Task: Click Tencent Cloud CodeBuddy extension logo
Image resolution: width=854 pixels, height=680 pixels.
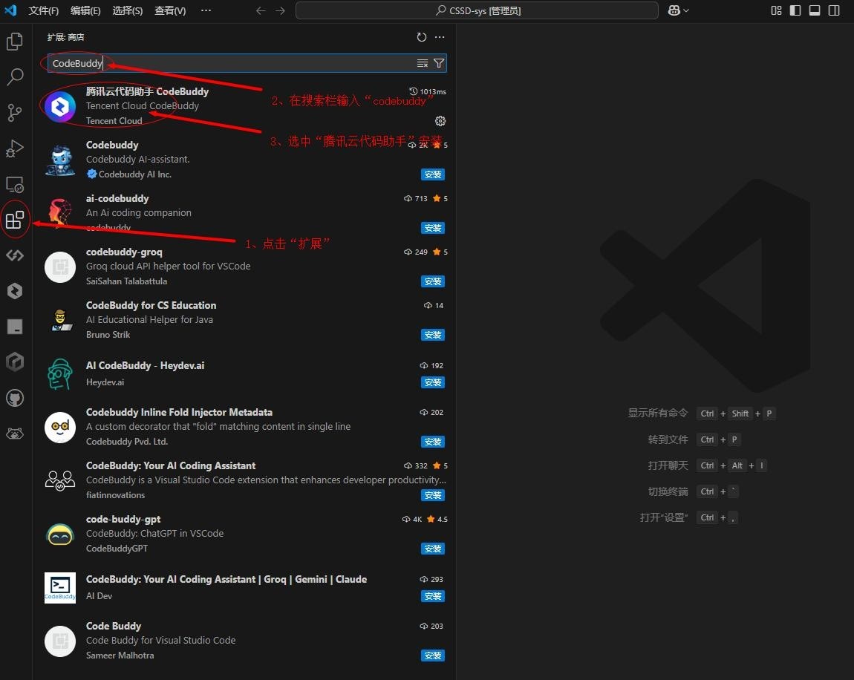Action: click(x=60, y=106)
